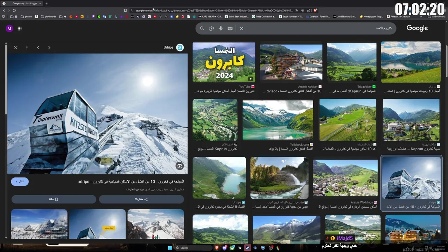448x252 pixels.
Task: Open a new browser tab with plus
Action: [46, 3]
